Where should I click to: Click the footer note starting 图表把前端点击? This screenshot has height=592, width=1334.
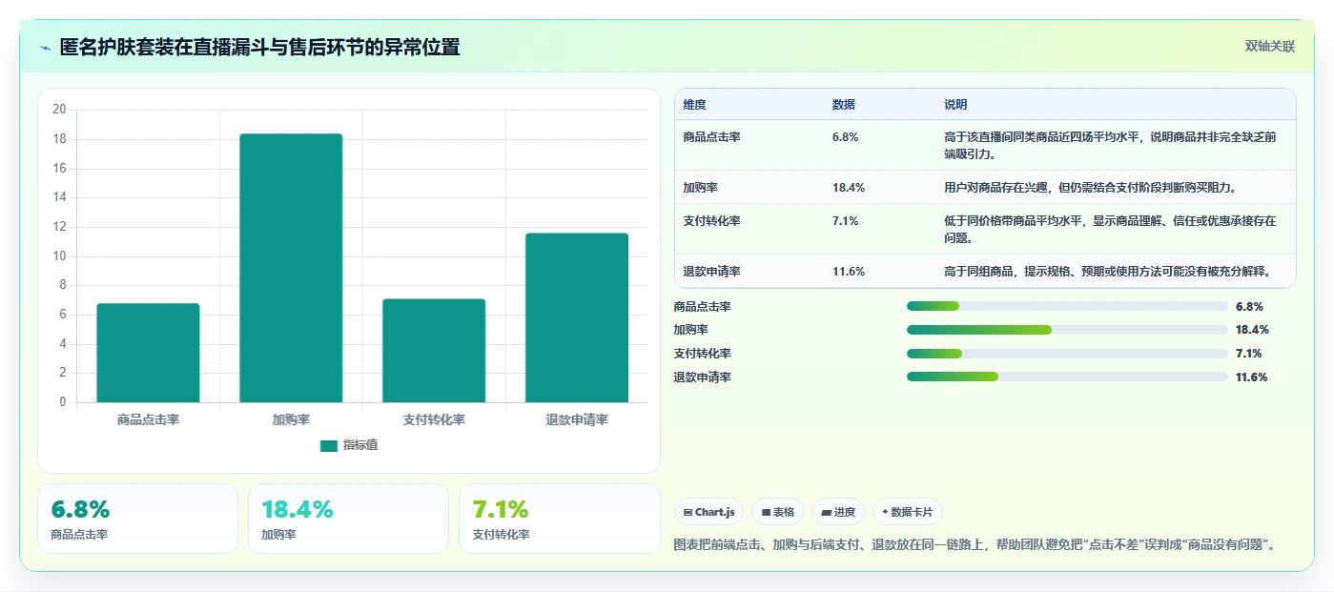point(975,545)
